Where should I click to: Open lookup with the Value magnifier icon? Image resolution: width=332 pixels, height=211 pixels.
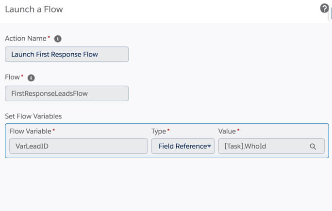pos(313,146)
